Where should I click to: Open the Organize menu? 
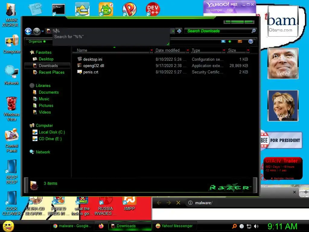pos(37,41)
